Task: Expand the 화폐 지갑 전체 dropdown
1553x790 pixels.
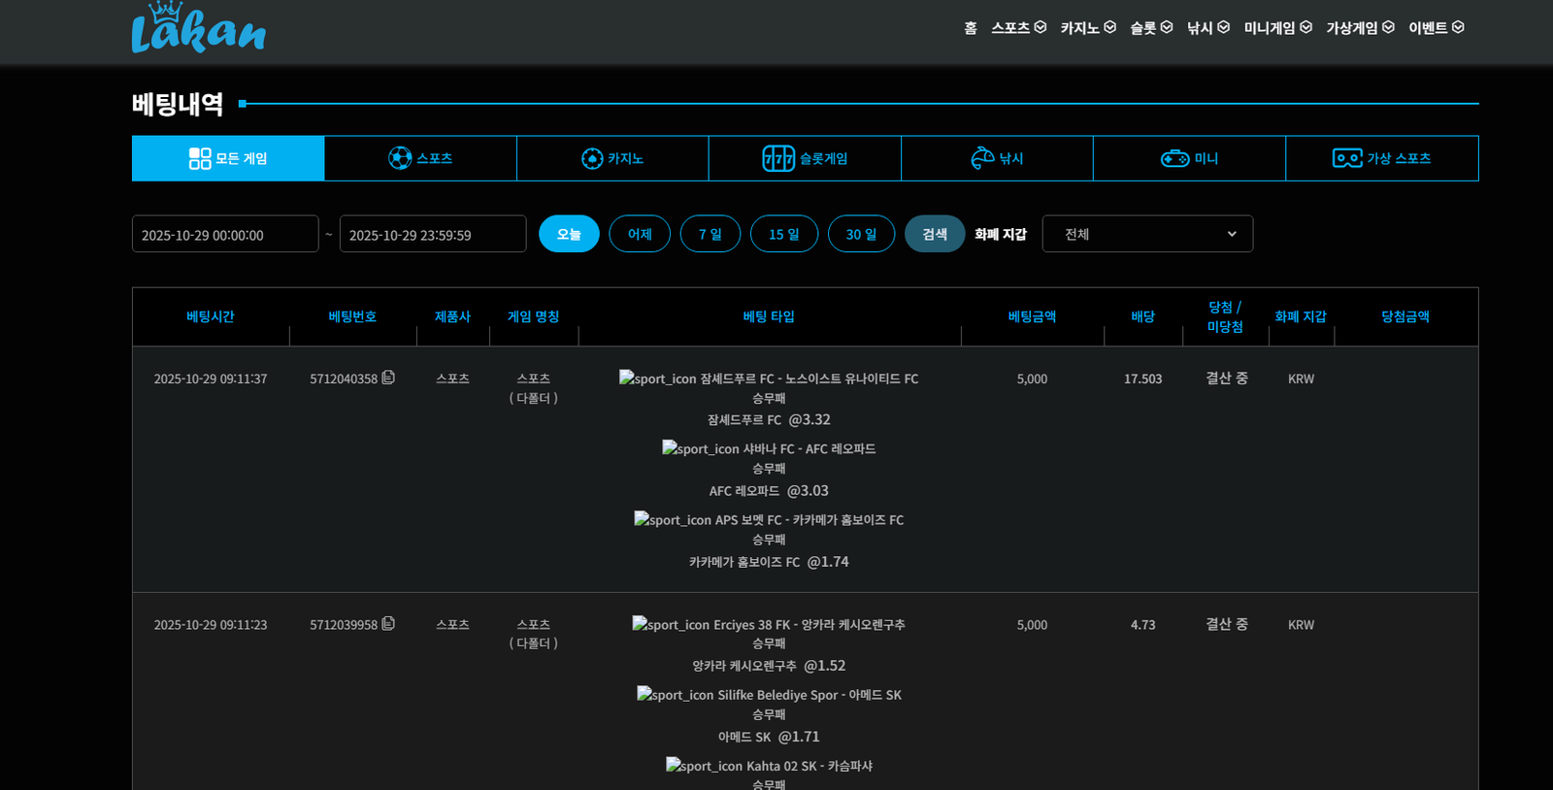Action: (1147, 234)
